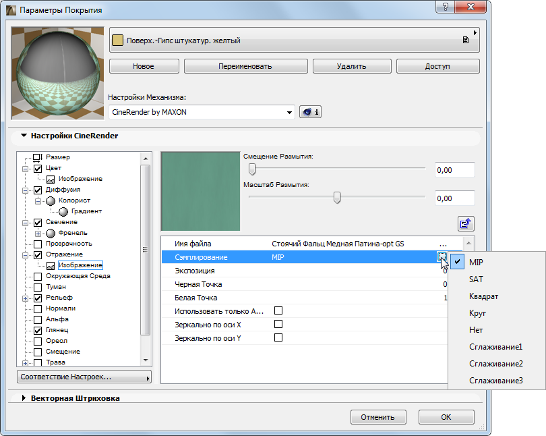Select Круг sampling option
This screenshot has height=436, width=546.
tap(497, 313)
